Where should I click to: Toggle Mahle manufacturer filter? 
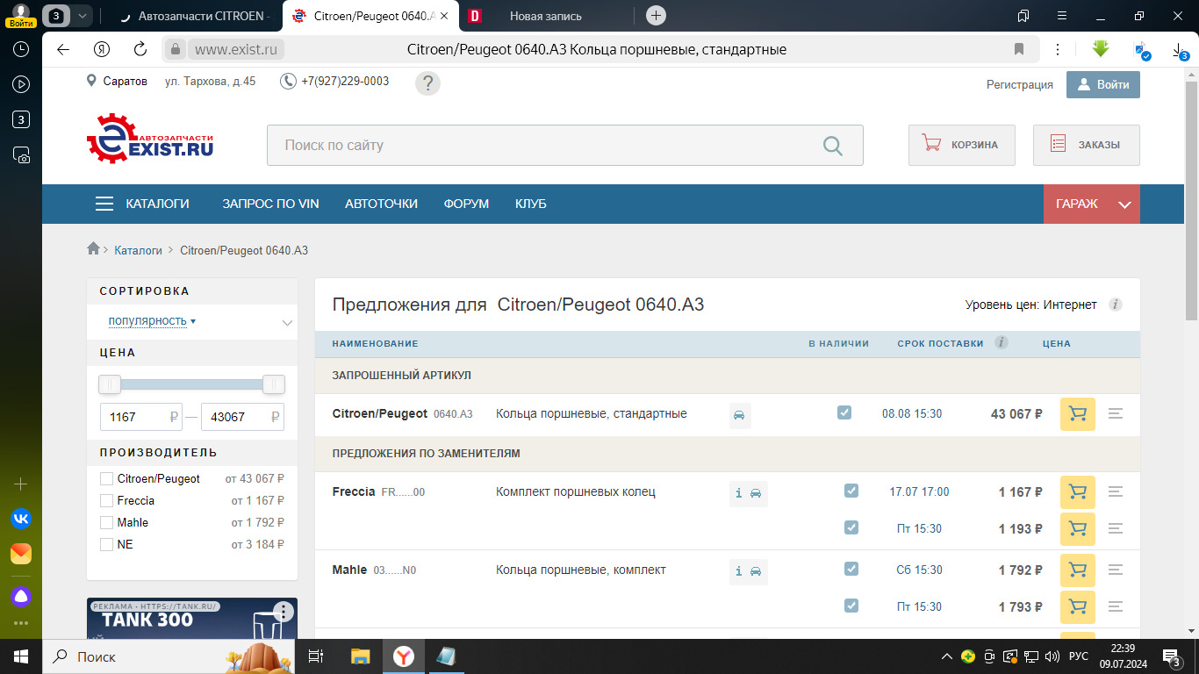[106, 523]
